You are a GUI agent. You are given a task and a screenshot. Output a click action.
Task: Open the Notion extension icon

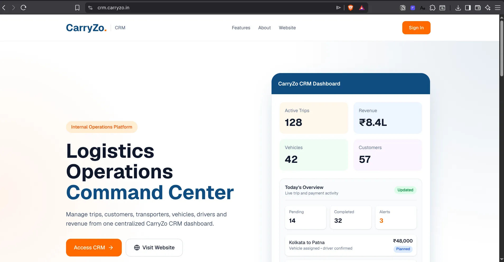pyautogui.click(x=403, y=8)
